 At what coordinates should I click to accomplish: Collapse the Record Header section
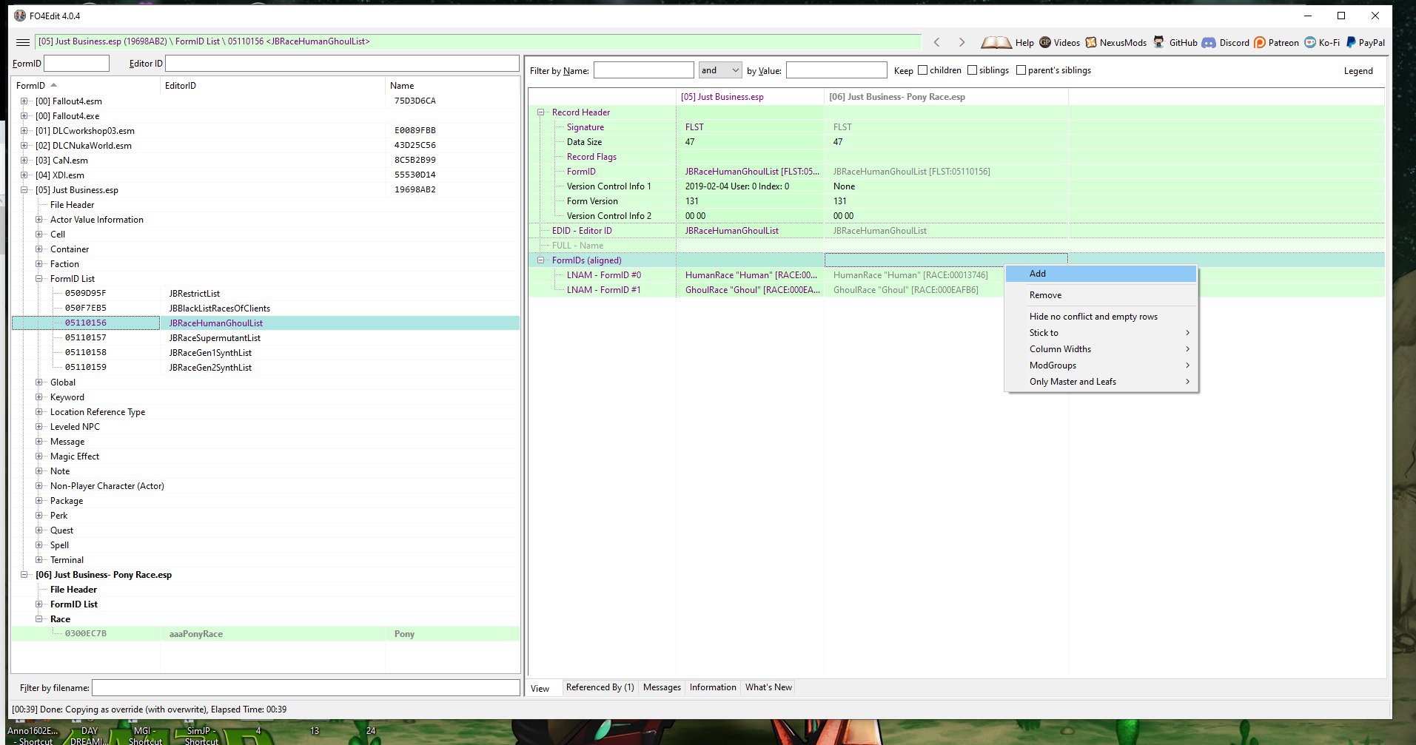click(540, 112)
